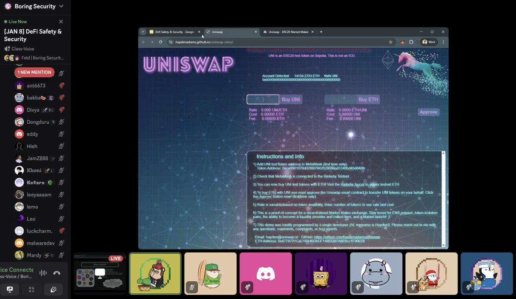
Task: Click ant6673's red muted microphone icon
Action: [x=61, y=85]
